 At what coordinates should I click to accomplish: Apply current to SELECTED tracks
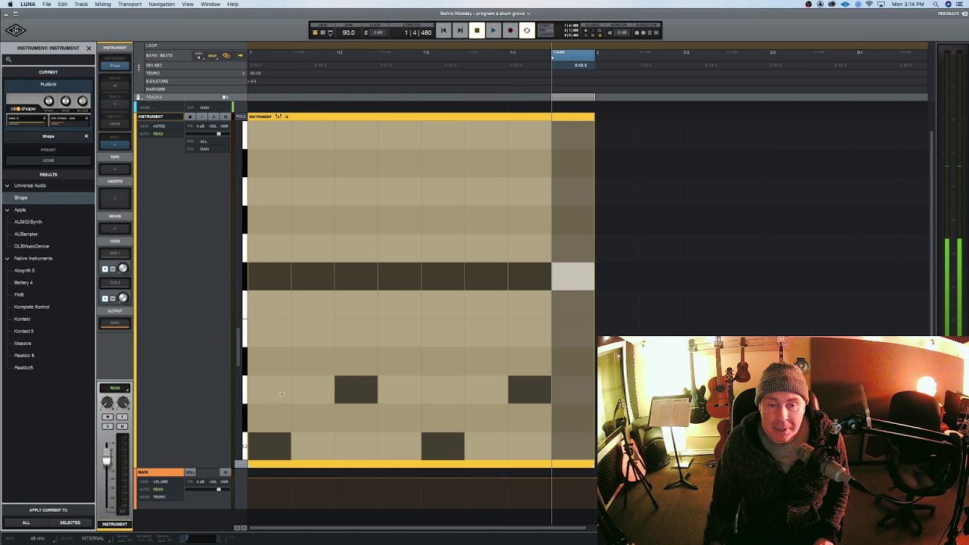[x=70, y=522]
